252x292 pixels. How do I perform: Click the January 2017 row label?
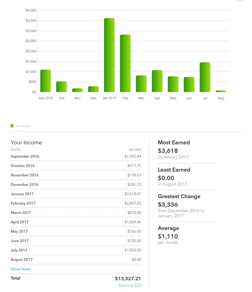coord(22,194)
